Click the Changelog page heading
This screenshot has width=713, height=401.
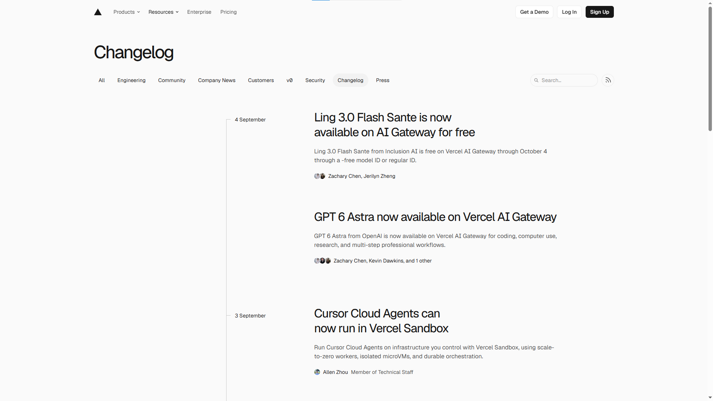click(x=134, y=52)
